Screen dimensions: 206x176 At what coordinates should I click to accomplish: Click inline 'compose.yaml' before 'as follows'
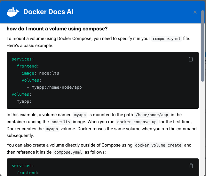pos(68,152)
